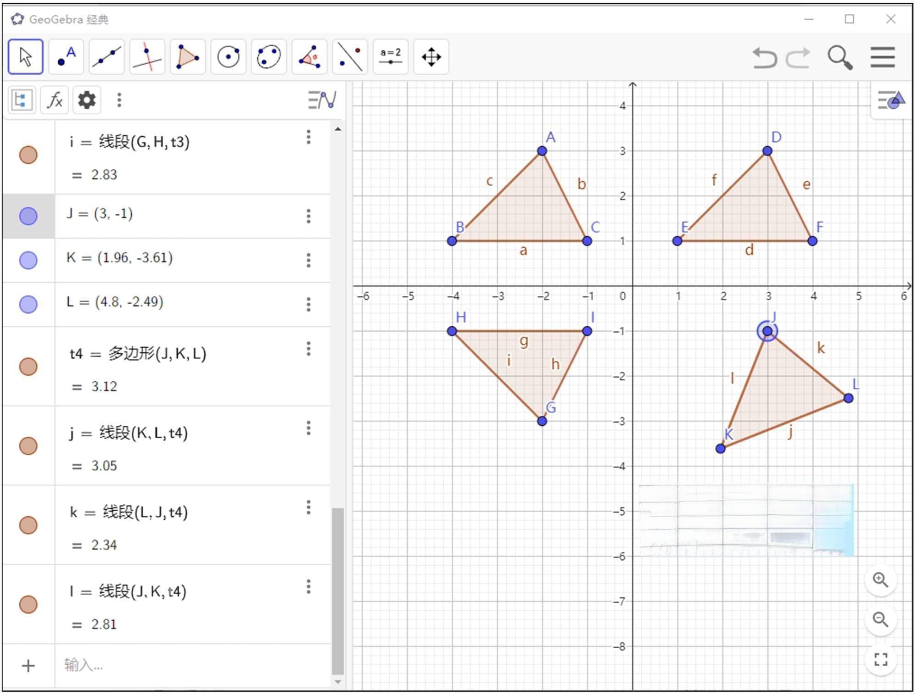Click the definition text J = (3, -1)

point(100,214)
